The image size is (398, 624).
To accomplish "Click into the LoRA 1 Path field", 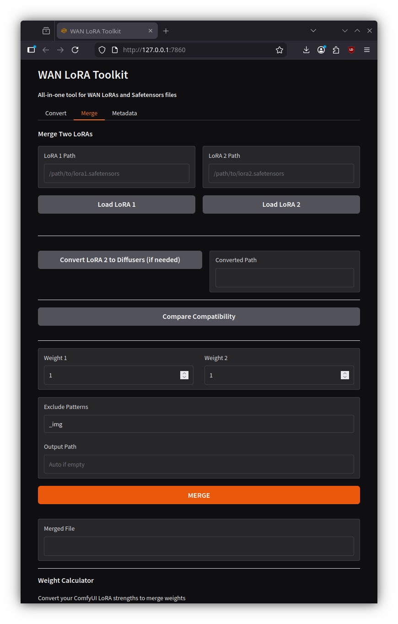I will tap(117, 173).
